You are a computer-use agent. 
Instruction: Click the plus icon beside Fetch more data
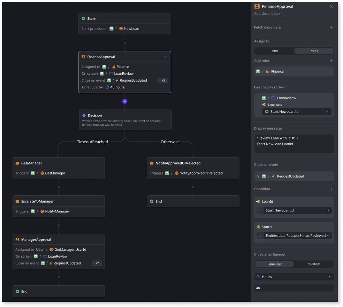click(331, 27)
